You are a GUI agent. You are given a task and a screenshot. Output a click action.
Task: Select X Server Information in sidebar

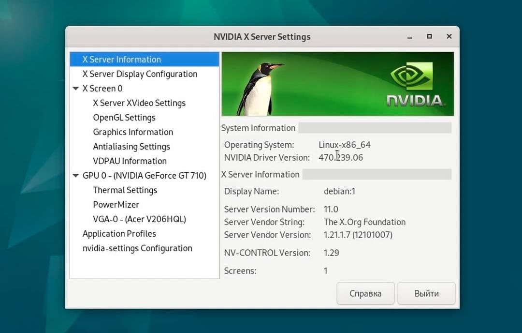(144, 60)
